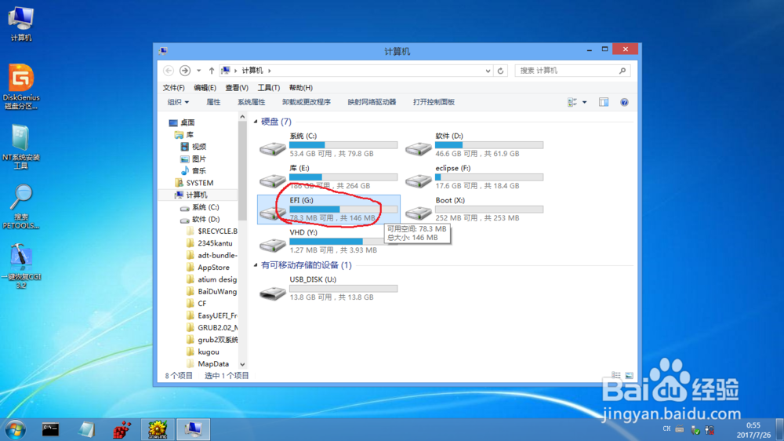The image size is (784, 441).
Task: Select the EFI (G:) drive
Action: [328, 210]
